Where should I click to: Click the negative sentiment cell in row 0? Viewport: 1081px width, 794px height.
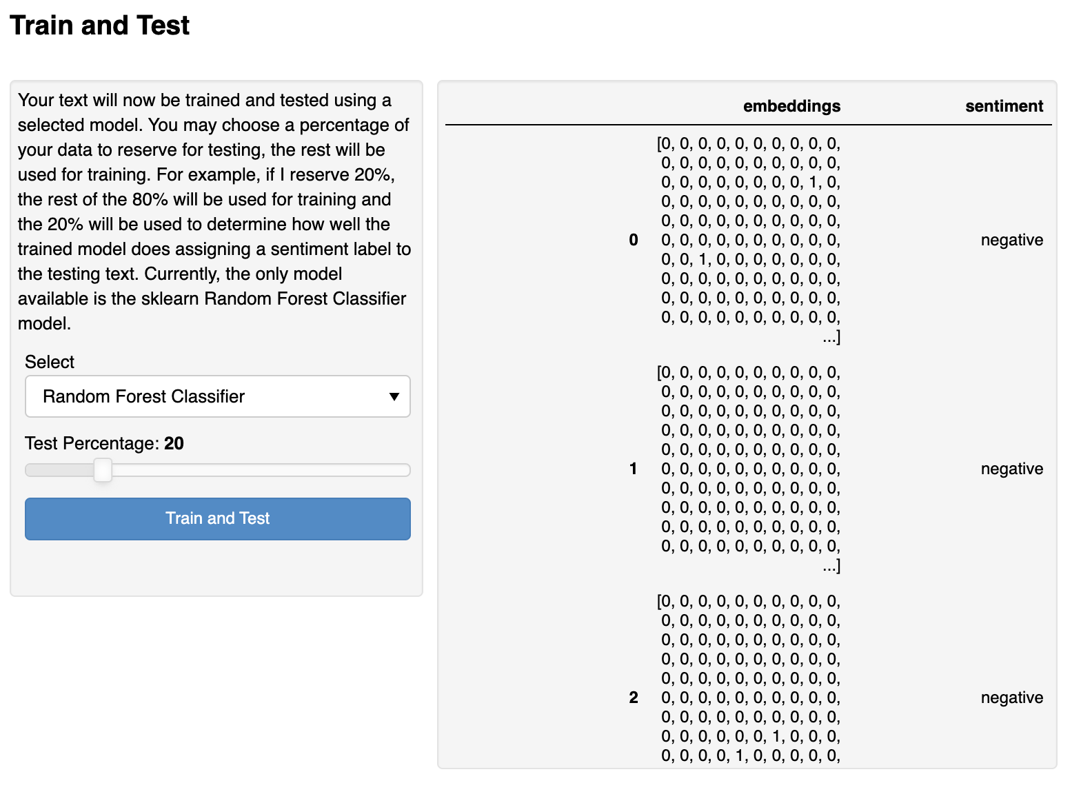[1011, 240]
